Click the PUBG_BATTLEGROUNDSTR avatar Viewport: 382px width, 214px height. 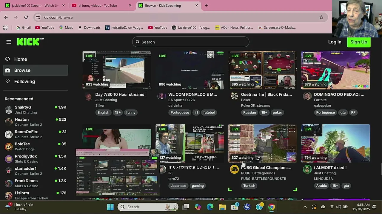click(x=234, y=169)
